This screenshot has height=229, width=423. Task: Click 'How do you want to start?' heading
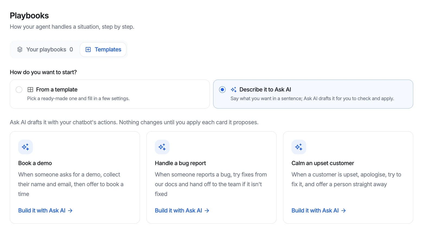(43, 72)
